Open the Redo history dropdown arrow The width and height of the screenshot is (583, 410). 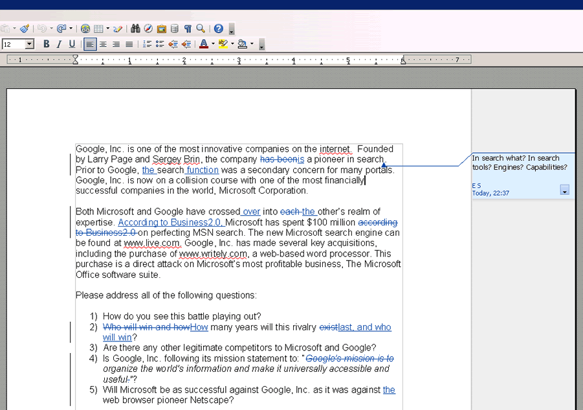(71, 28)
